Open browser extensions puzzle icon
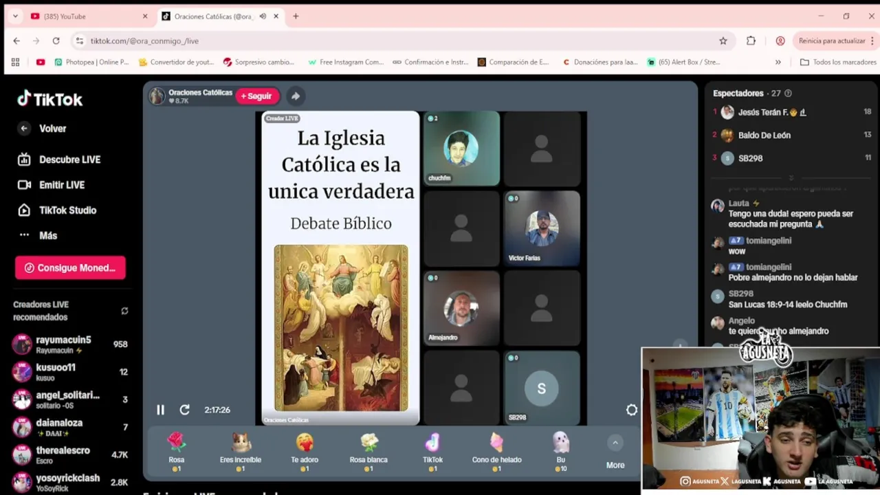Viewport: 880px width, 495px height. (x=751, y=41)
